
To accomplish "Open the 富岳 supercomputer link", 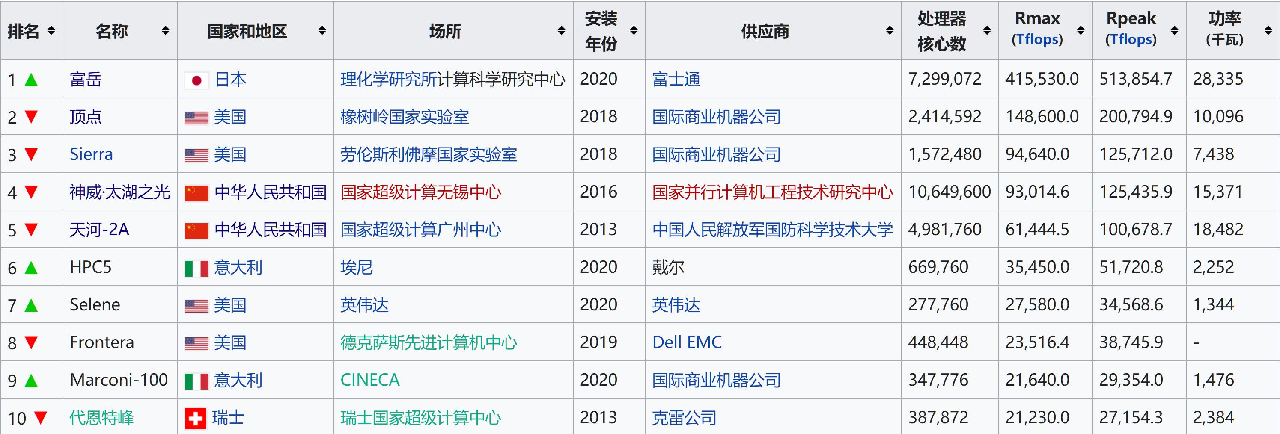I will [x=86, y=80].
